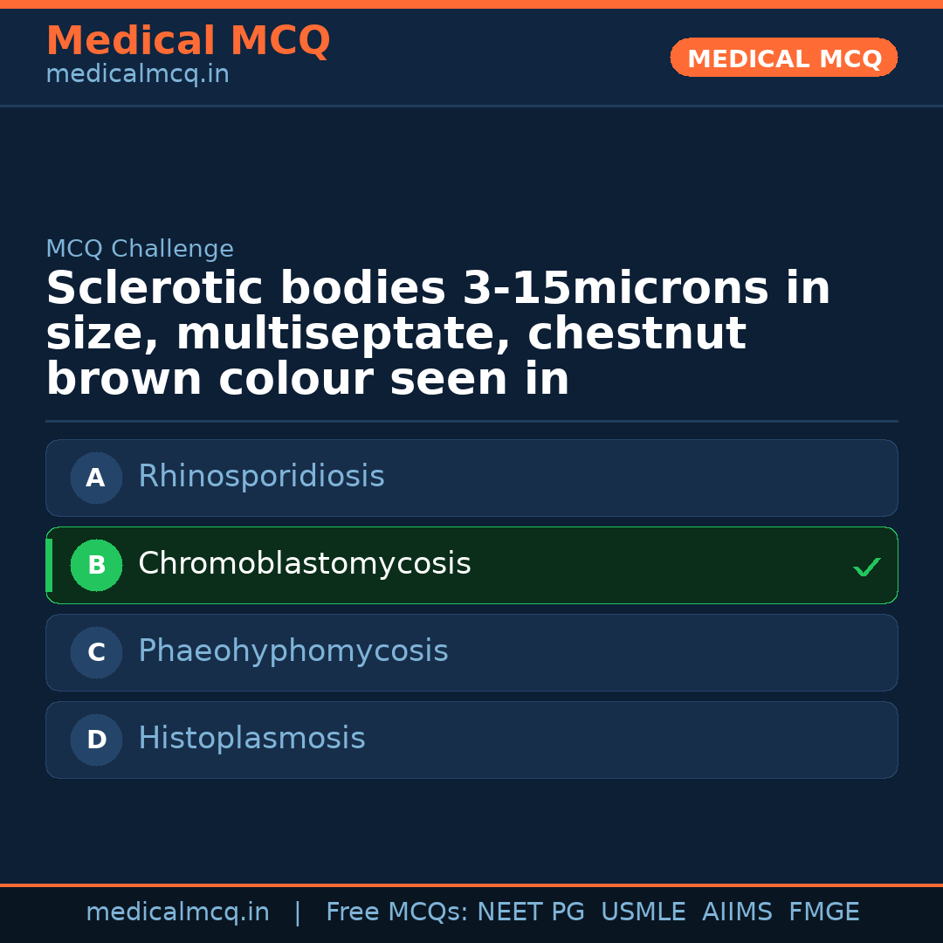This screenshot has height=943, width=943.
Task: Click the letter A circle badge
Action: tap(96, 478)
